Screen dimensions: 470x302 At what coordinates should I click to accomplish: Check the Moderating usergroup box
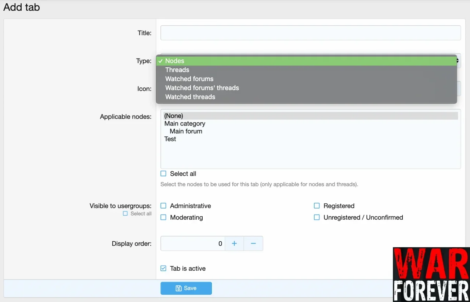pos(163,217)
